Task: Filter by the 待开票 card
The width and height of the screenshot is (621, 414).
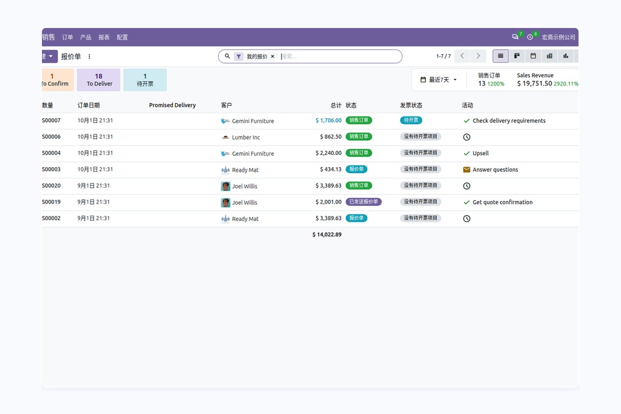Action: (x=145, y=80)
